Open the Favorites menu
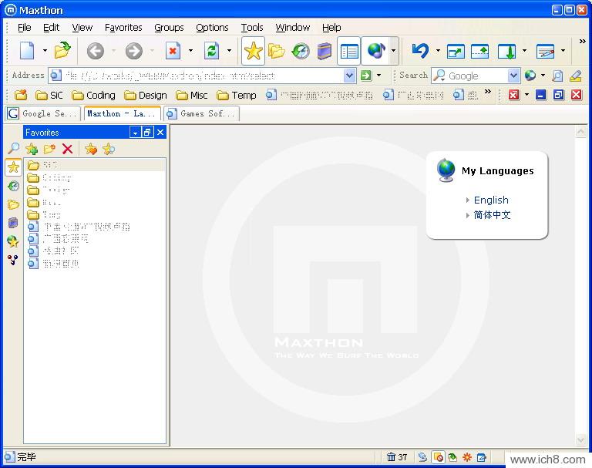Screen dimensions: 592x468 coord(123,28)
